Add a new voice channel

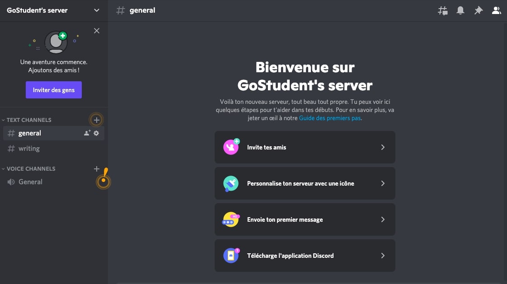point(96,169)
